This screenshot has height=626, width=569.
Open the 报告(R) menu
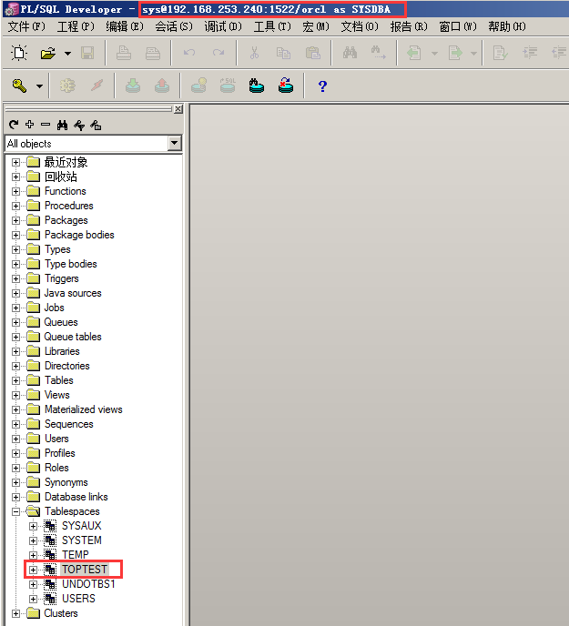tap(409, 26)
